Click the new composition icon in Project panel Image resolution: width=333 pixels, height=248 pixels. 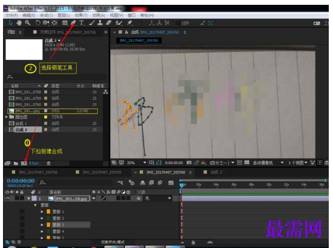pos(24,163)
